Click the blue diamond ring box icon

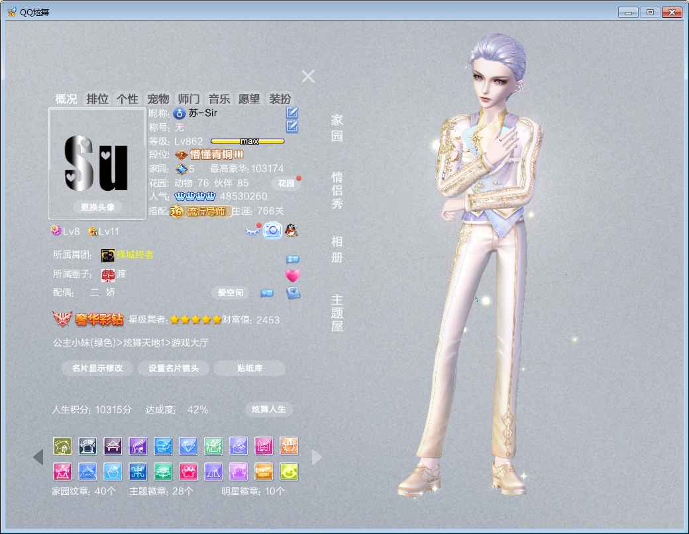coord(293,293)
